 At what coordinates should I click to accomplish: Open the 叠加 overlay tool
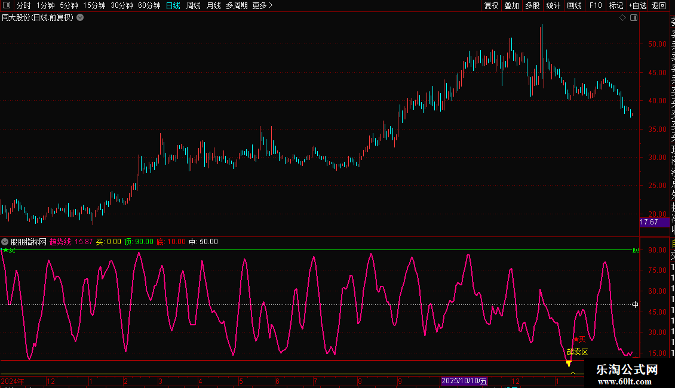(x=511, y=5)
